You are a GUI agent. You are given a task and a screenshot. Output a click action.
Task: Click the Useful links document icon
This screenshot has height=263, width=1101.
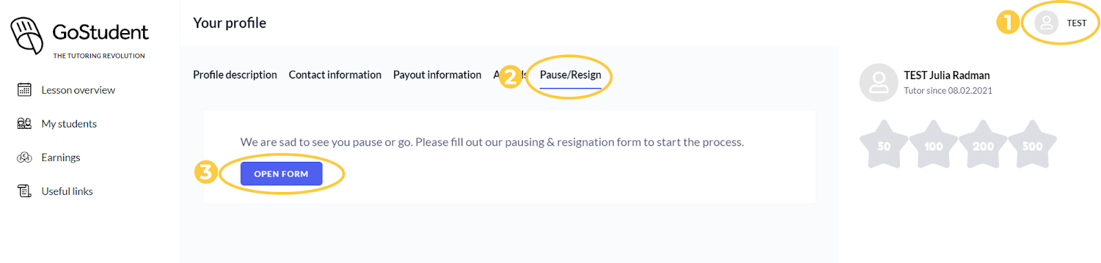point(24,191)
